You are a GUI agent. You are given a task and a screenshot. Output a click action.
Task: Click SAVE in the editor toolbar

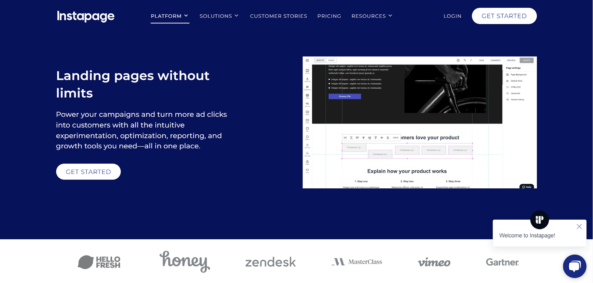tap(481, 60)
